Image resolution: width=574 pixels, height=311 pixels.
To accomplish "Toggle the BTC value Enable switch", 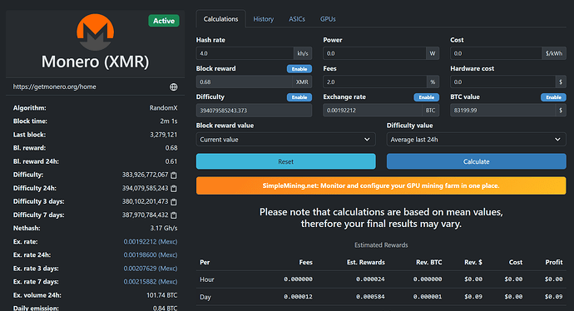I will (x=553, y=97).
